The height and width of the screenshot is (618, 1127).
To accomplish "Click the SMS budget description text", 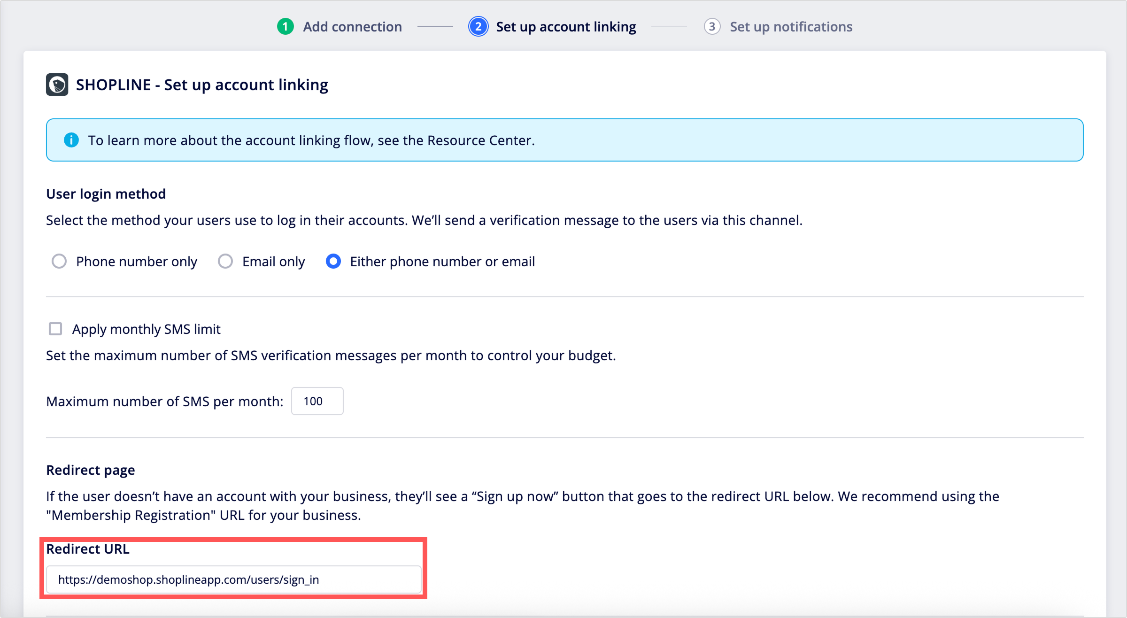I will (331, 355).
